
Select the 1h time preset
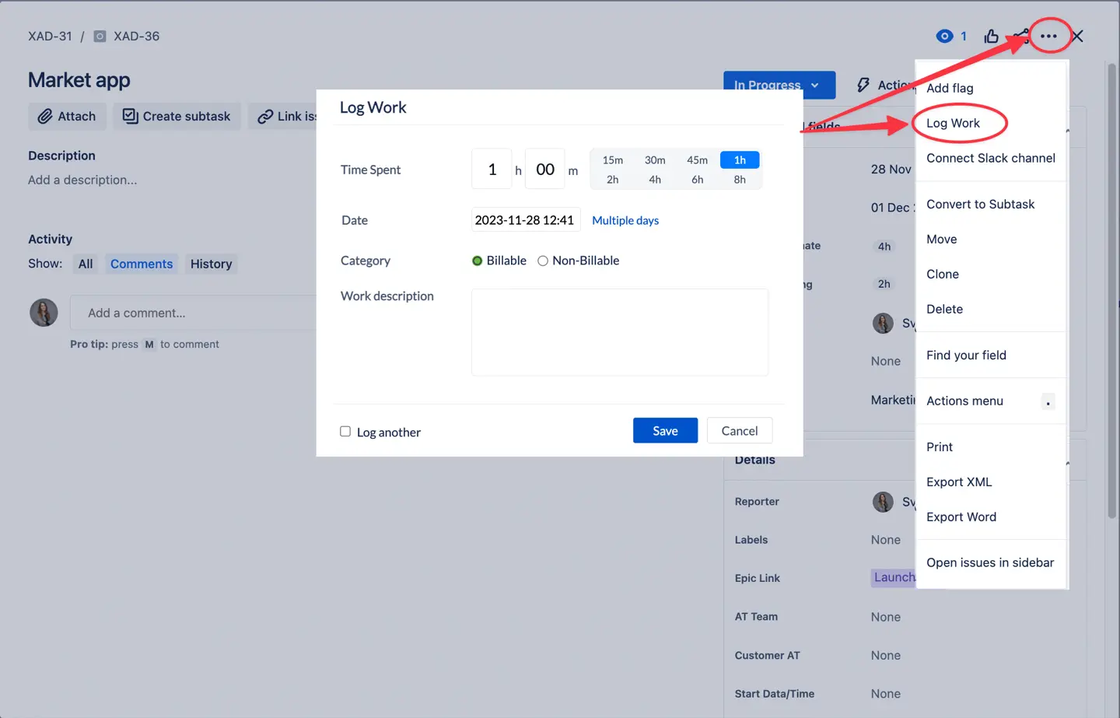739,159
